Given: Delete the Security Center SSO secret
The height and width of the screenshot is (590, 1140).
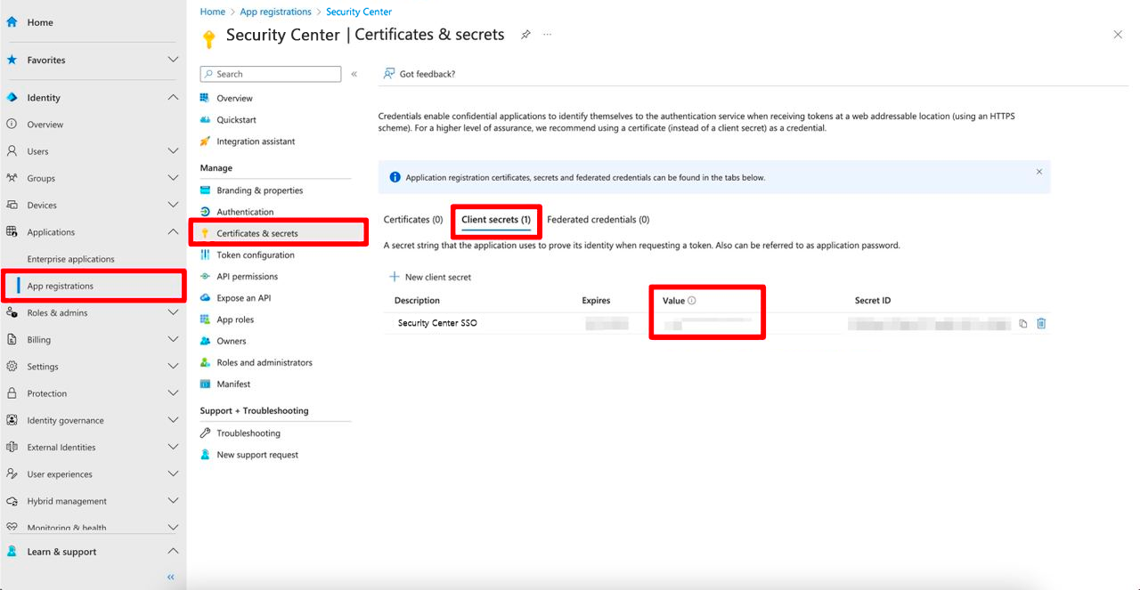Looking at the screenshot, I should (x=1041, y=324).
